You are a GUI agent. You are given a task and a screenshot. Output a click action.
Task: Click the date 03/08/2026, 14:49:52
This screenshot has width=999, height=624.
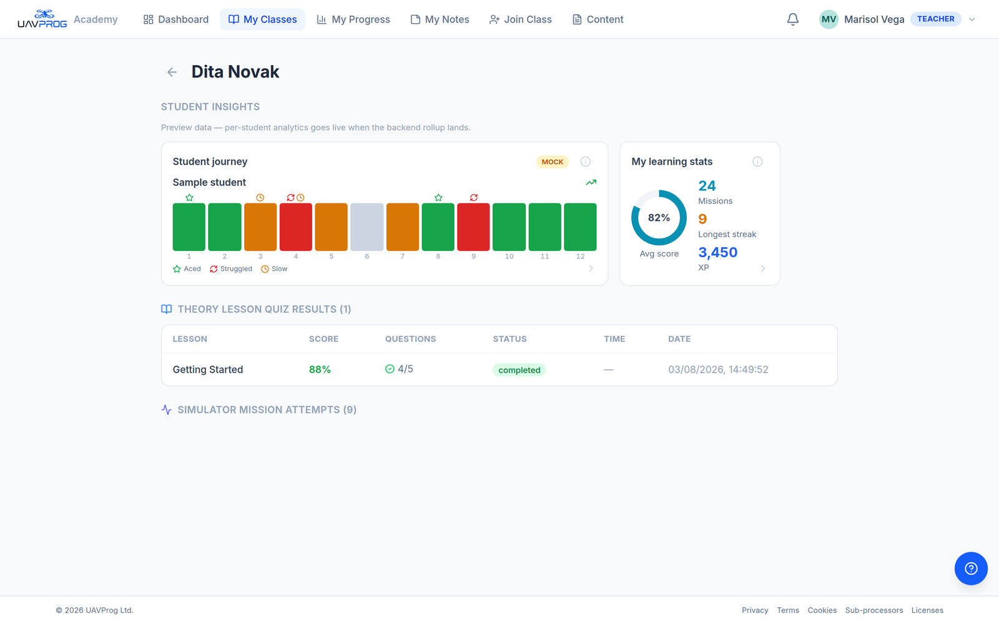pyautogui.click(x=718, y=369)
